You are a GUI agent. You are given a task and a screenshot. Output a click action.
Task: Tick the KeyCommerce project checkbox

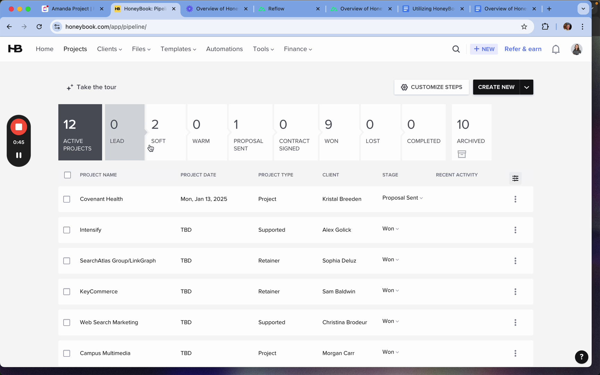[67, 292]
